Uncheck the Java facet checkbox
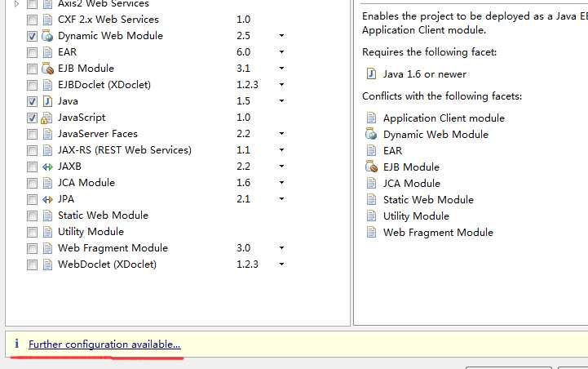588x369 pixels. (32, 101)
